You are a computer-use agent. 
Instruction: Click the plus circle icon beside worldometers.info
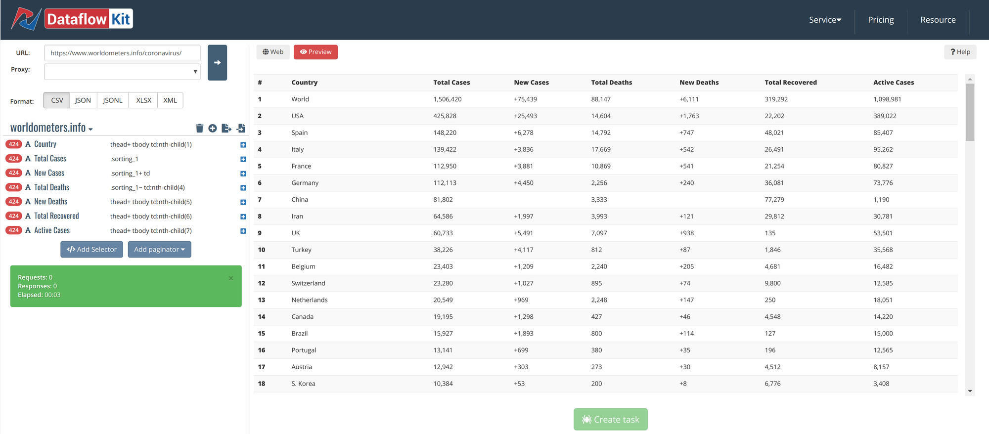pos(213,129)
